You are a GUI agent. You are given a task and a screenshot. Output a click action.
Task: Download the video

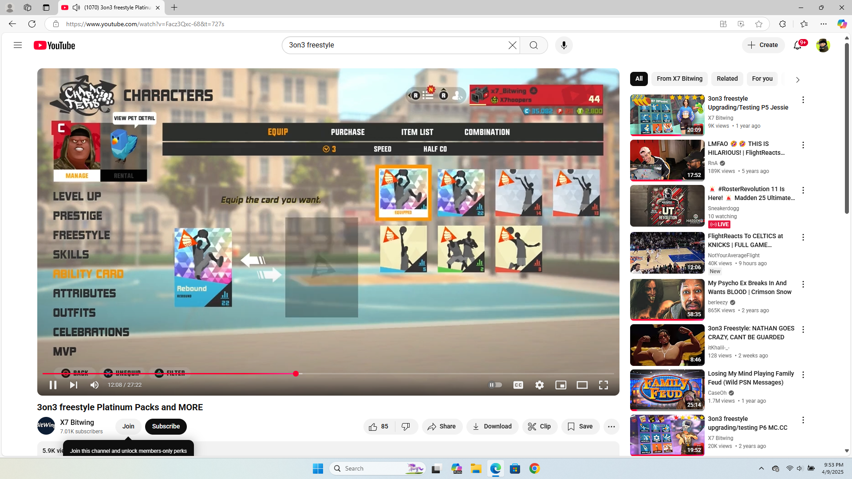click(492, 427)
